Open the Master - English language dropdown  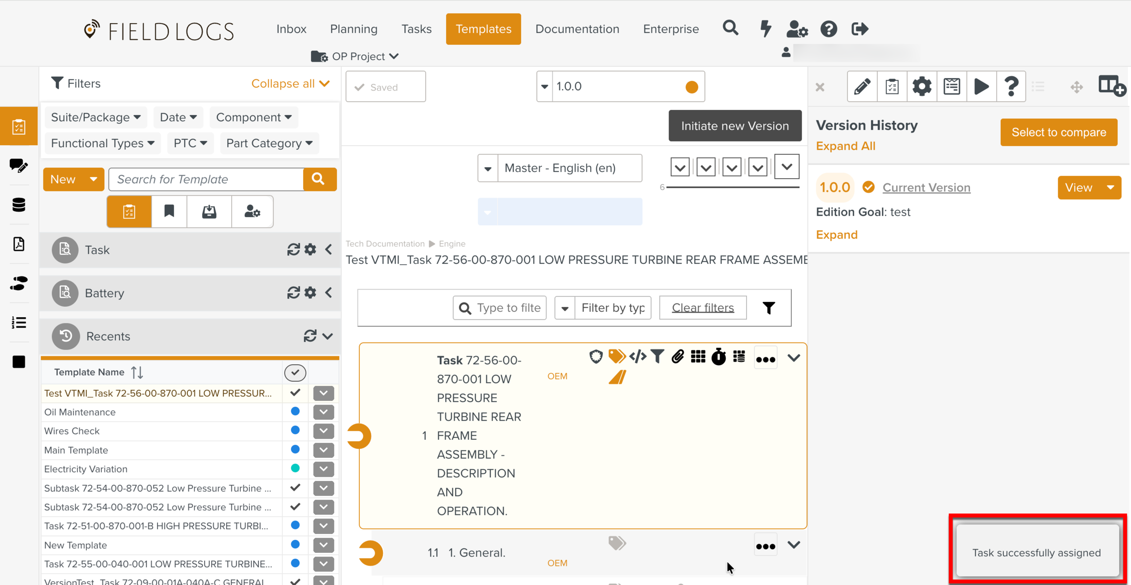[560, 168]
